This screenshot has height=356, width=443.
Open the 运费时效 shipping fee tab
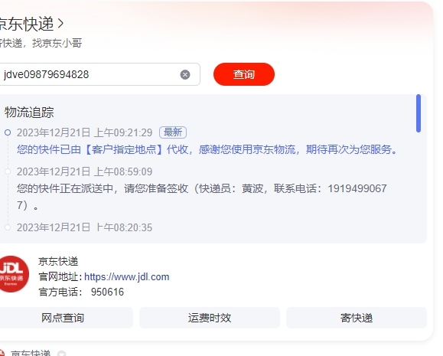coord(210,318)
